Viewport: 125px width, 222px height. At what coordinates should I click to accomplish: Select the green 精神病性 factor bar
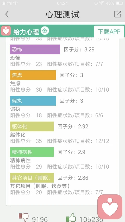tap(32, 152)
